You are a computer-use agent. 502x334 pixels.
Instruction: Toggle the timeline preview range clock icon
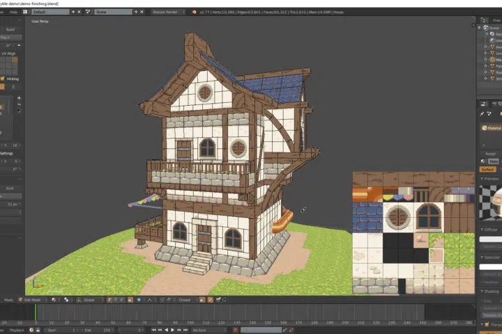31,330
